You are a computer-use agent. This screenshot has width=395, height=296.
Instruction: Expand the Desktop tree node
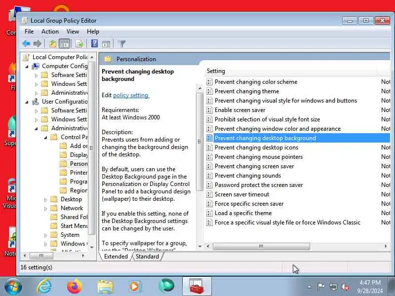[x=45, y=200]
